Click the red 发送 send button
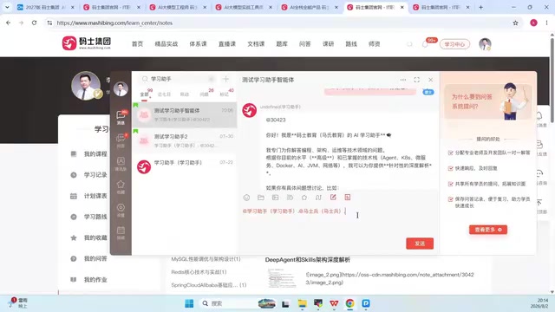The width and height of the screenshot is (555, 312). coord(420,244)
